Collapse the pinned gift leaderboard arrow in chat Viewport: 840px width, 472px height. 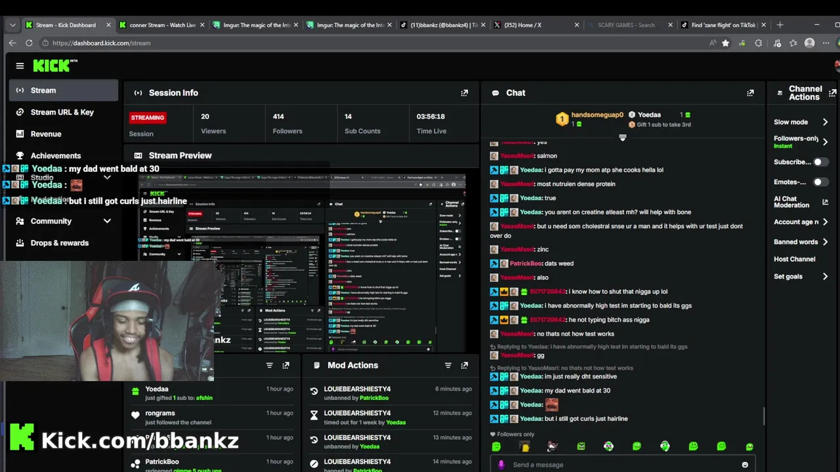pyautogui.click(x=623, y=138)
